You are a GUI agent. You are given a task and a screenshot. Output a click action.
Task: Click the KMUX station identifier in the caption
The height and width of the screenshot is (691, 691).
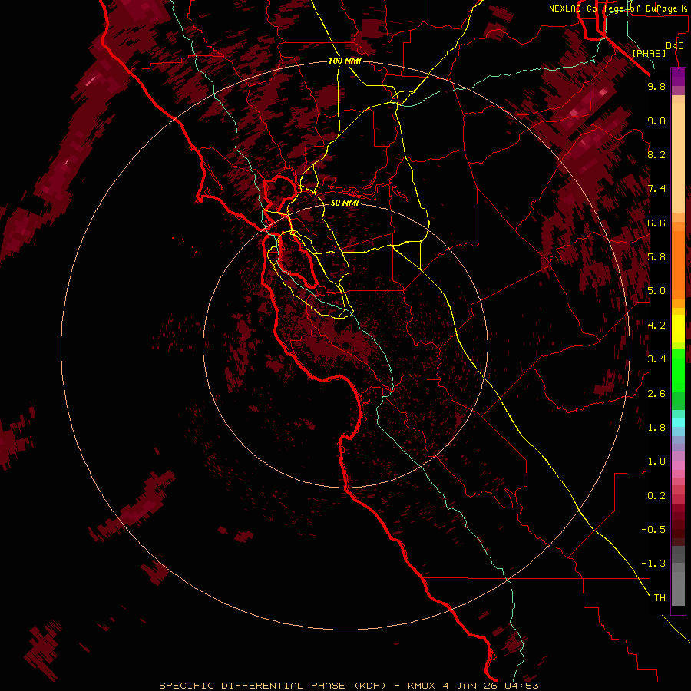[x=422, y=686]
